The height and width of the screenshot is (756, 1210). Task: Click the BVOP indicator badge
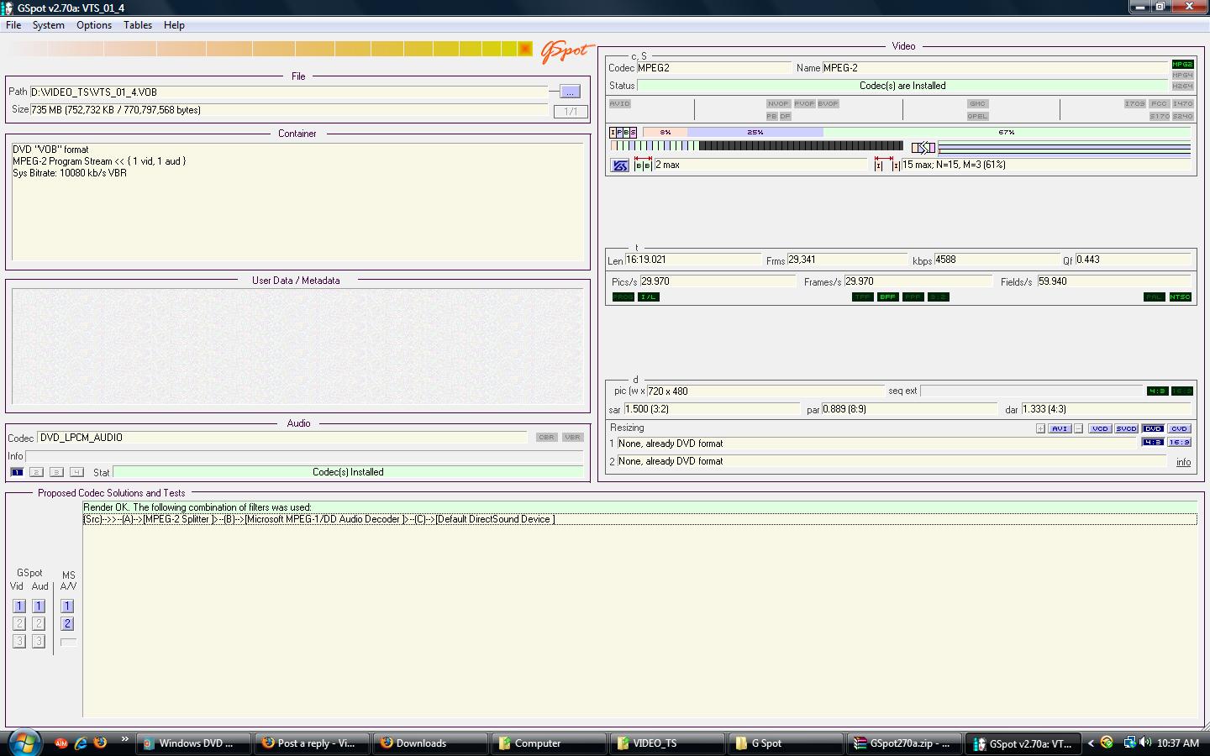tap(828, 103)
